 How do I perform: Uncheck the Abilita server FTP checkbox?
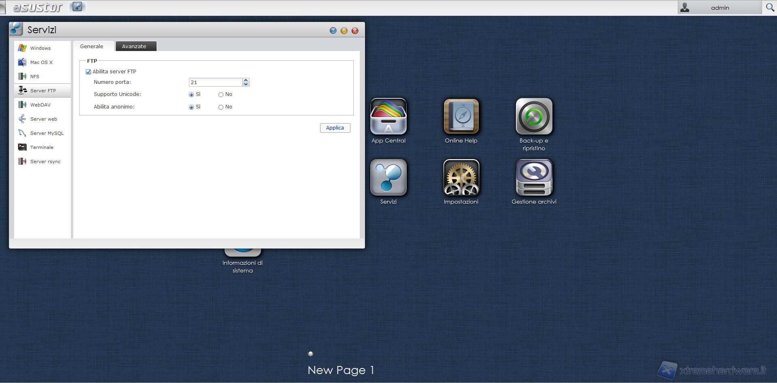click(x=88, y=72)
